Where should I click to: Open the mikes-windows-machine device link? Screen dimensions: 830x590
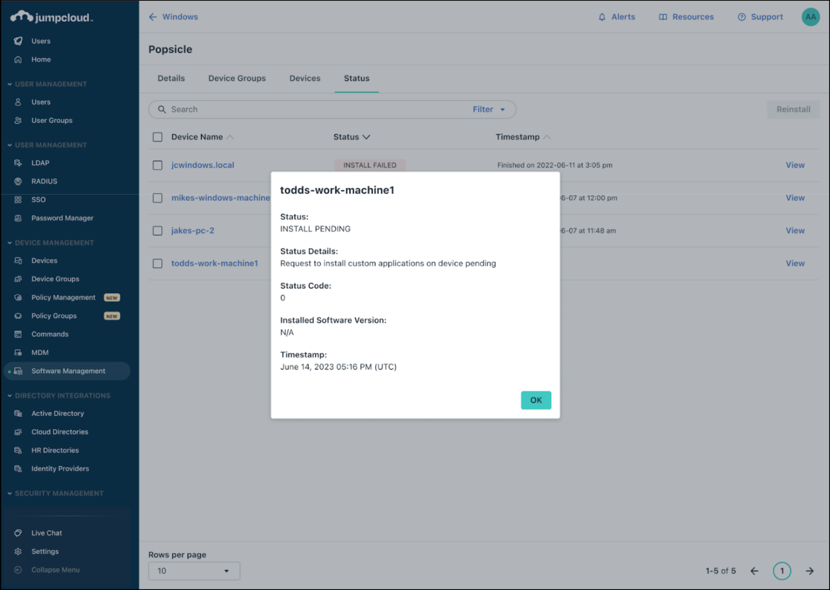click(x=220, y=198)
